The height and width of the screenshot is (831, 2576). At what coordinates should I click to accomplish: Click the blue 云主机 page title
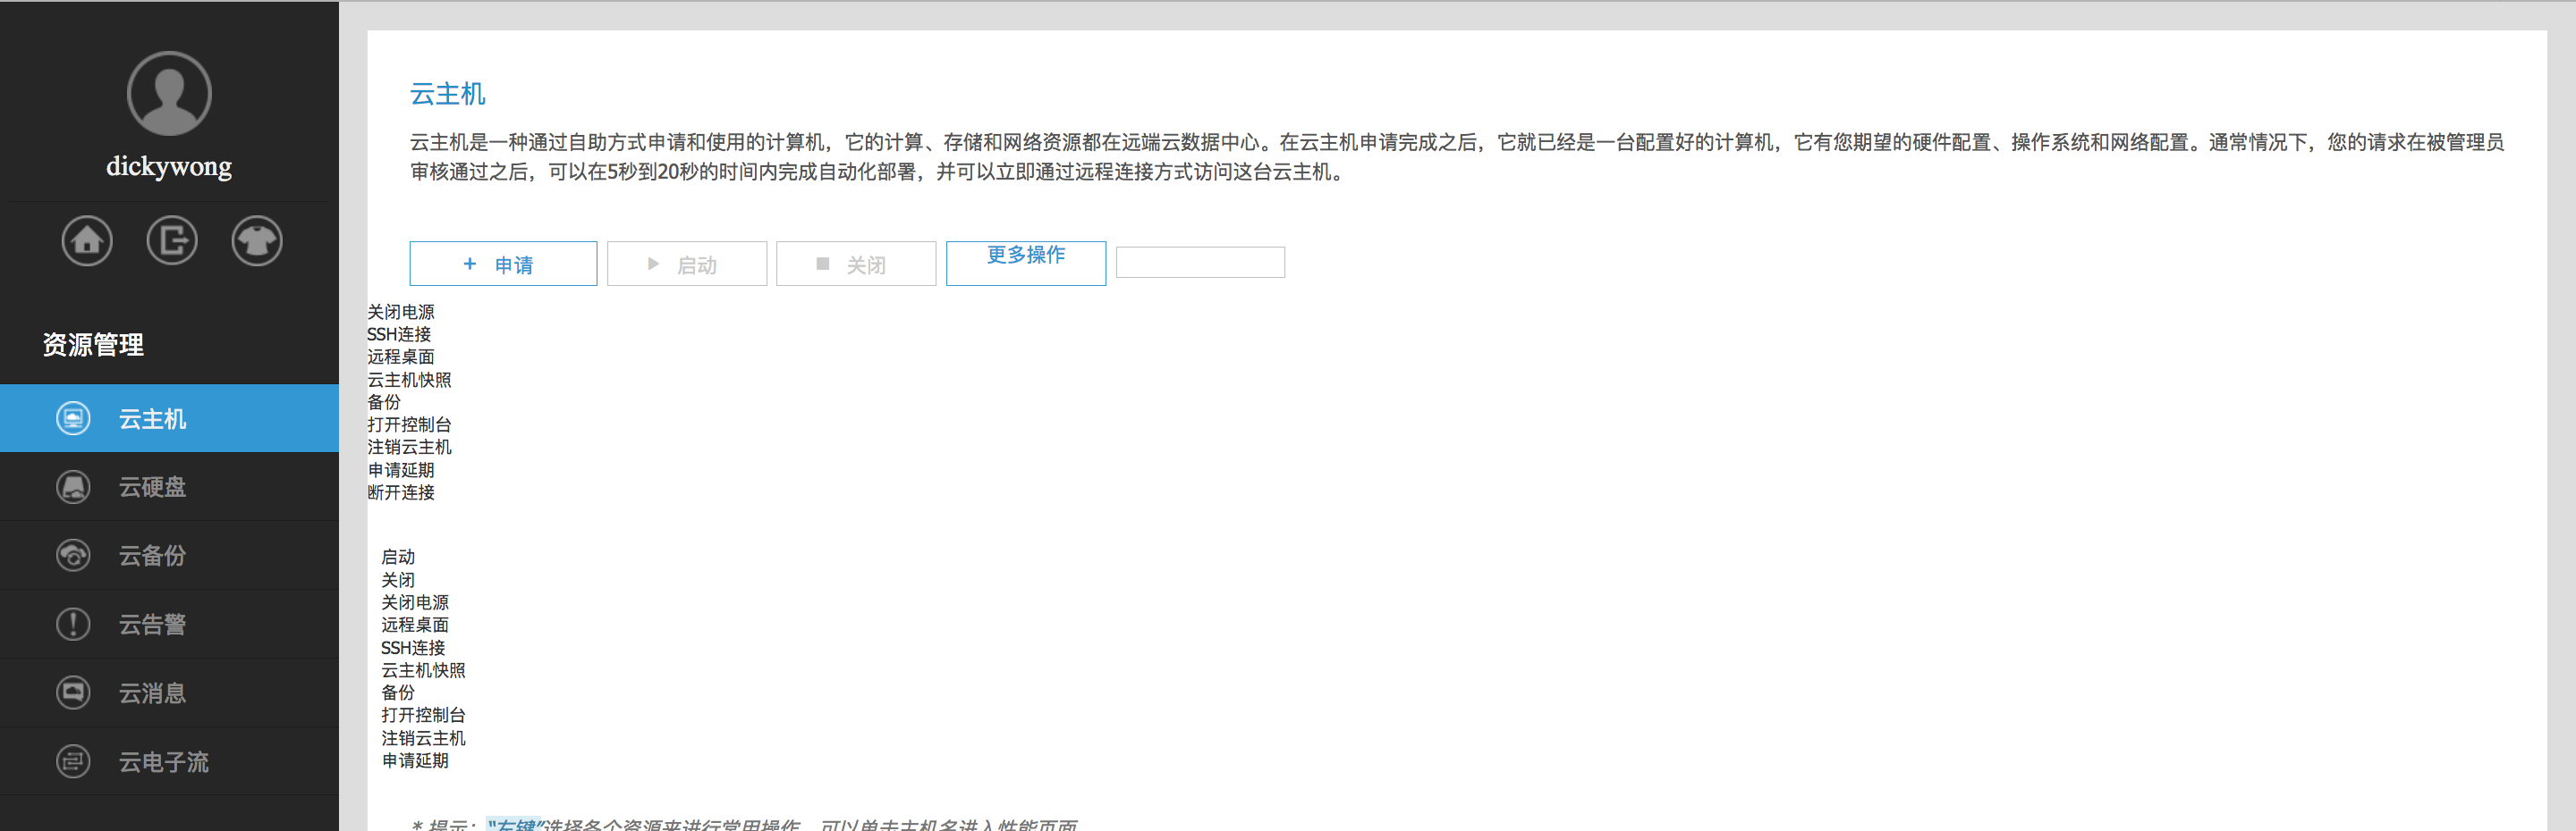pos(448,94)
